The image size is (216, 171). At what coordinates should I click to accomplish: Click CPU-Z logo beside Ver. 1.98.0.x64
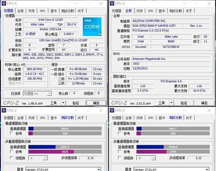point(11,103)
